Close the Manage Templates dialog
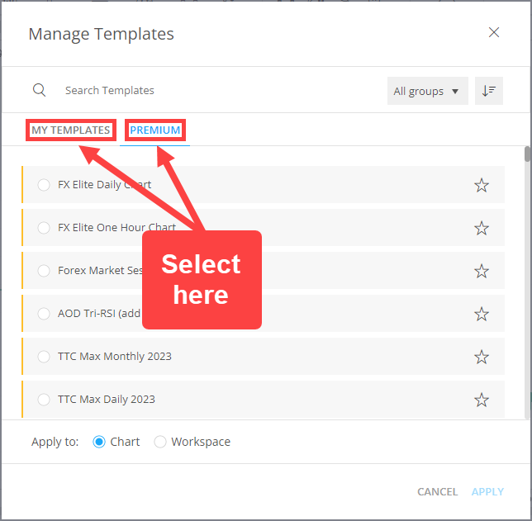Image resolution: width=532 pixels, height=521 pixels. 494,32
